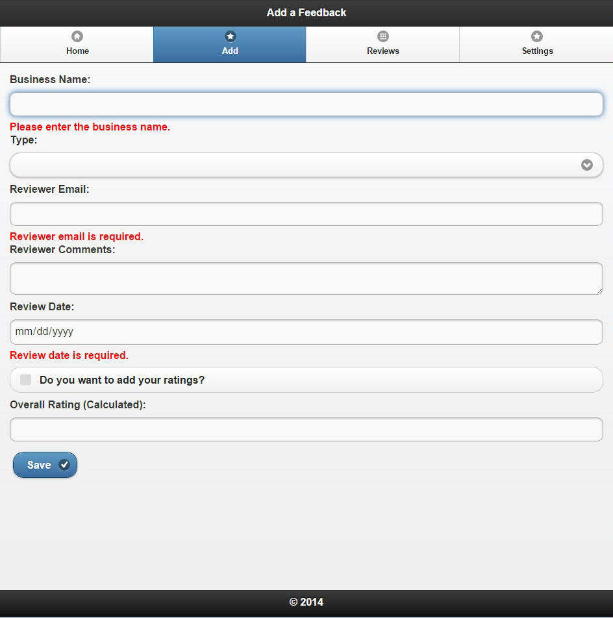Viewport: 613px width, 618px height.
Task: Click the Reviewer Comments text area
Action: click(306, 278)
